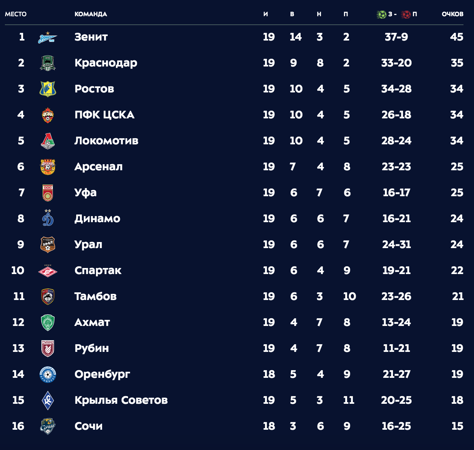Click the Оренбург round badge
Image resolution: width=474 pixels, height=450 pixels.
[48, 375]
